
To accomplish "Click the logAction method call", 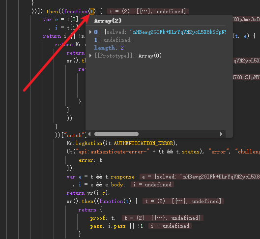I will pos(89,143).
